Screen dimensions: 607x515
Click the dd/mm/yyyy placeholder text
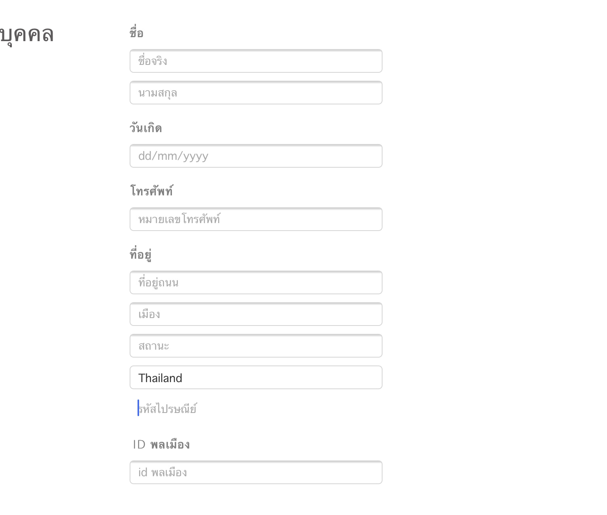pos(173,156)
